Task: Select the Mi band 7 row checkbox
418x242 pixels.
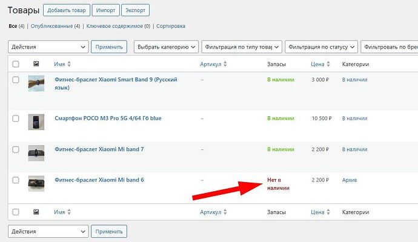Action: 16,149
